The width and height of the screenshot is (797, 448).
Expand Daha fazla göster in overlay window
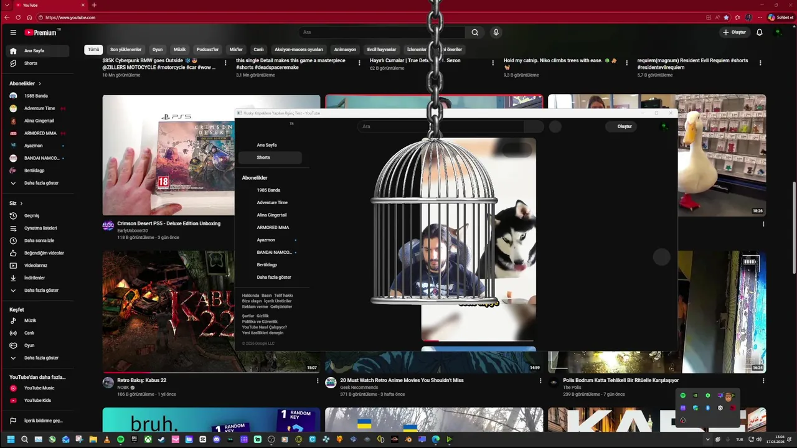273,278
